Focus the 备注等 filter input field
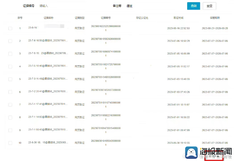Image resolution: width=234 pixels, height=161 pixels. [150, 6]
